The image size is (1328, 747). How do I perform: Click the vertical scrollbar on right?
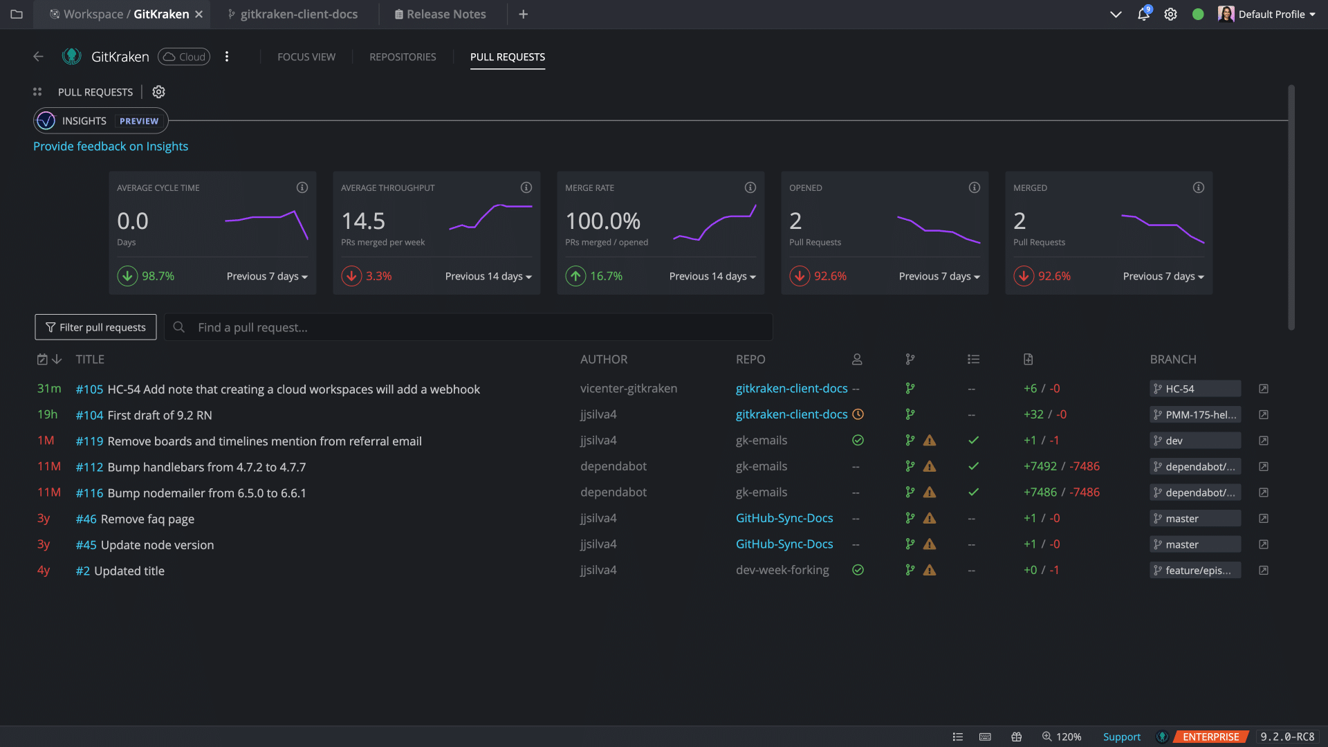coord(1291,207)
